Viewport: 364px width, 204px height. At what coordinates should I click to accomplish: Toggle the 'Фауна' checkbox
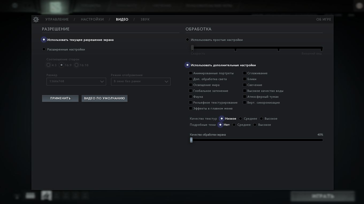190,97
